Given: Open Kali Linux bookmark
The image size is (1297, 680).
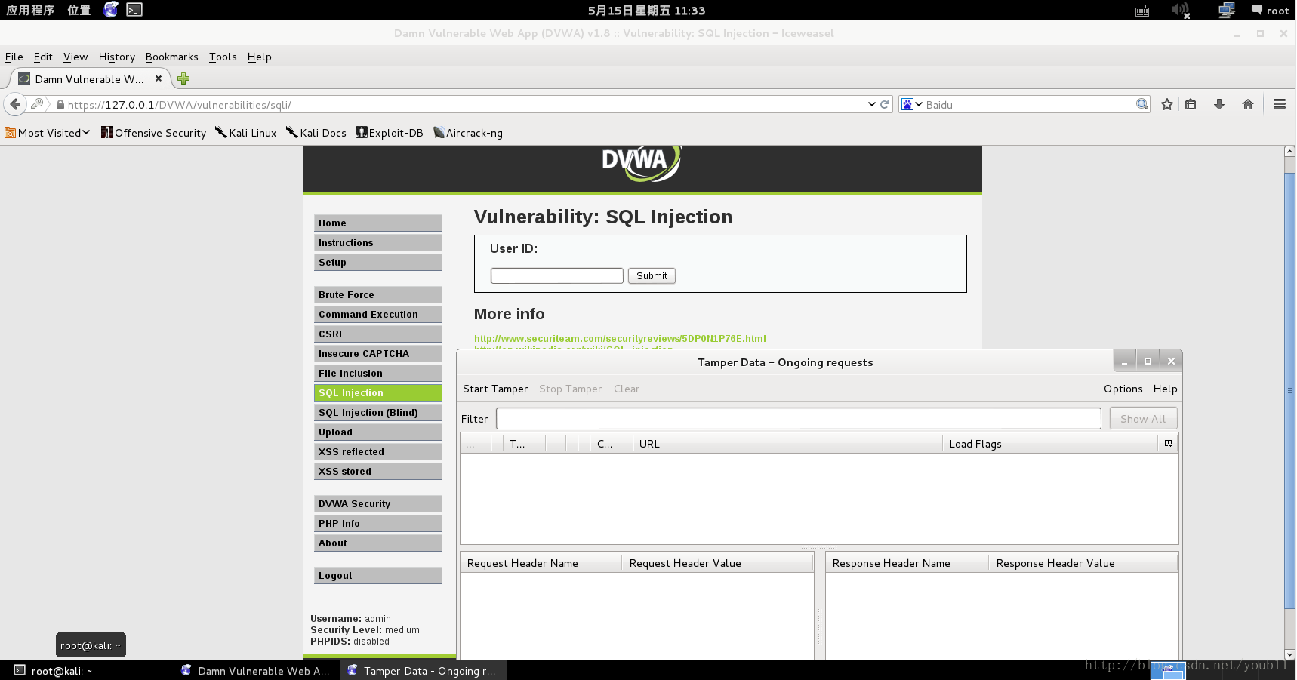Looking at the screenshot, I should [246, 133].
